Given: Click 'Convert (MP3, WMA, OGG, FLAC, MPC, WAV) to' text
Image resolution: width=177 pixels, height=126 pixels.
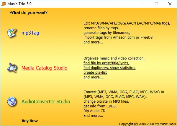Looking at the screenshot, I should pos(124,92).
